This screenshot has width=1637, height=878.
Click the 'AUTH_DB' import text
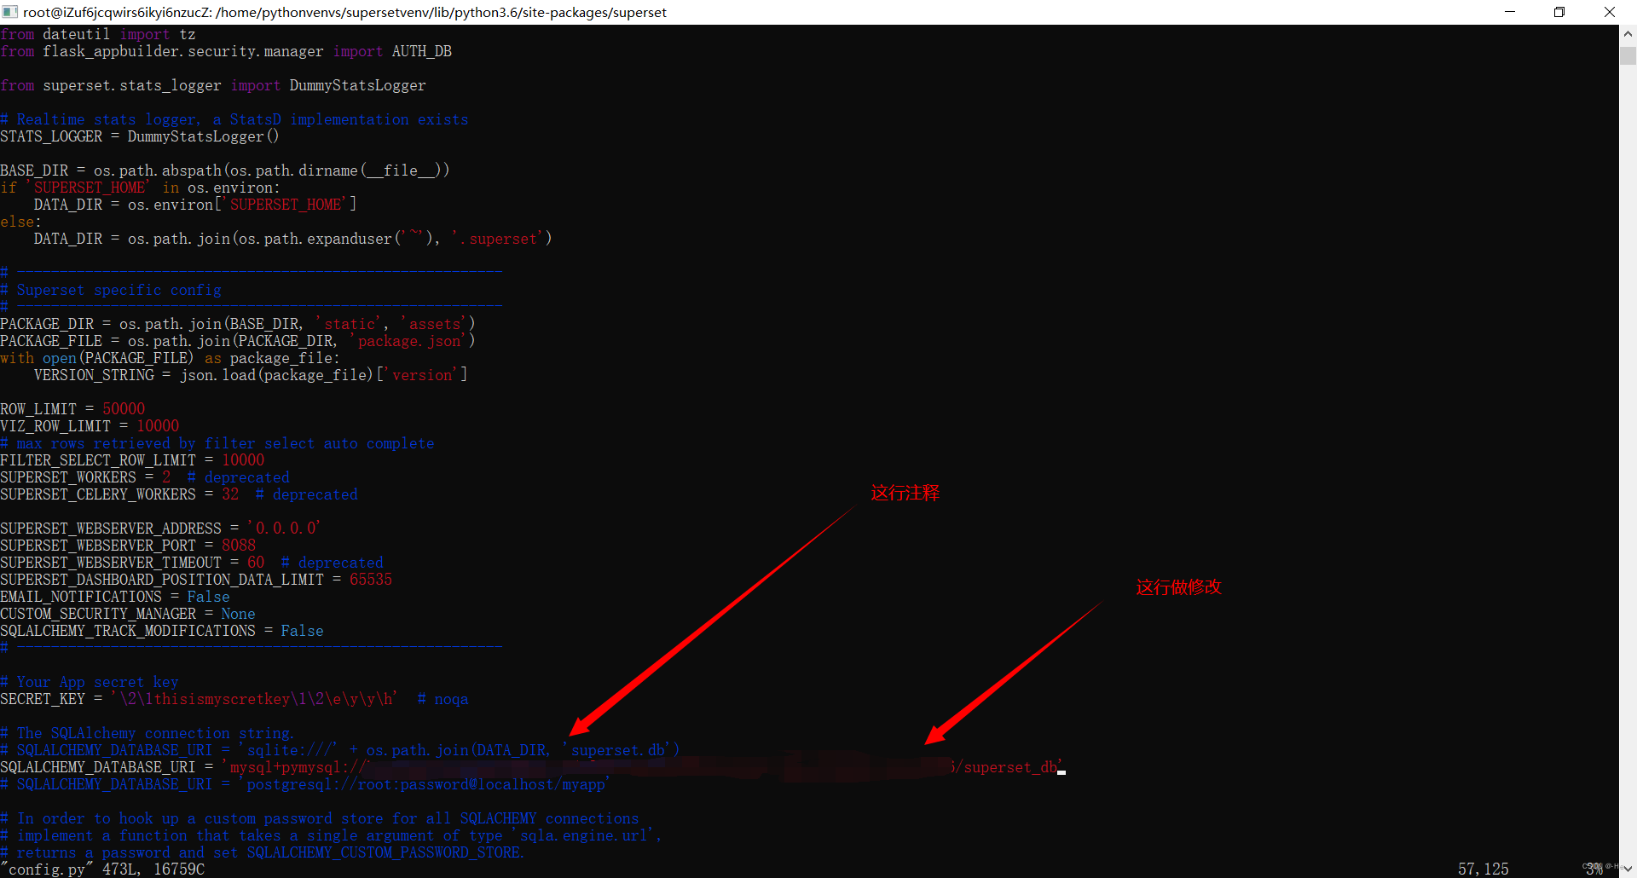click(x=422, y=51)
